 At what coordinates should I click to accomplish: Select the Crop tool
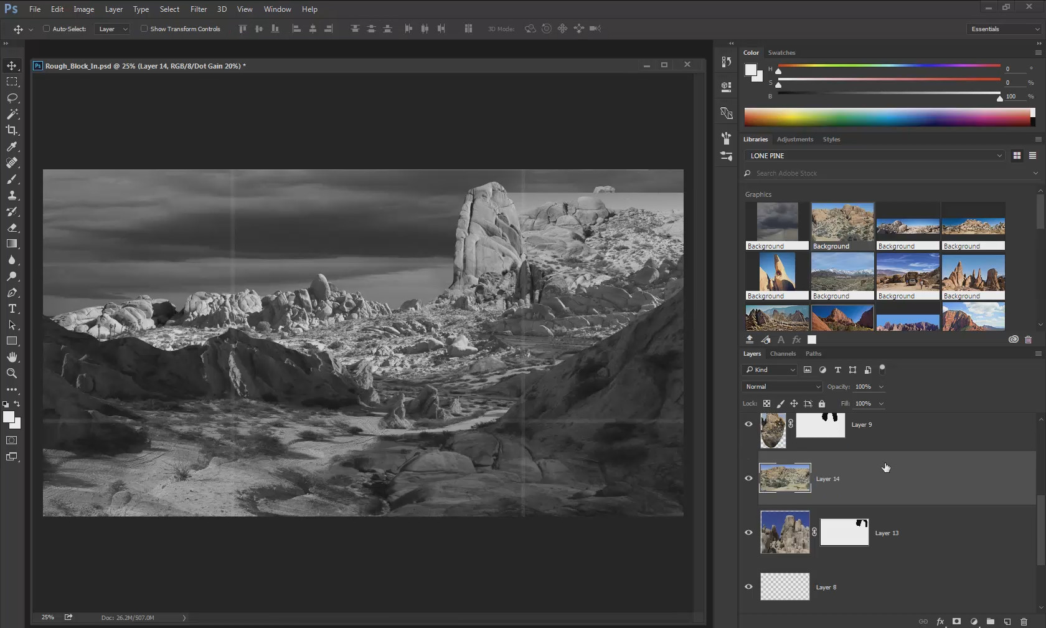point(12,130)
